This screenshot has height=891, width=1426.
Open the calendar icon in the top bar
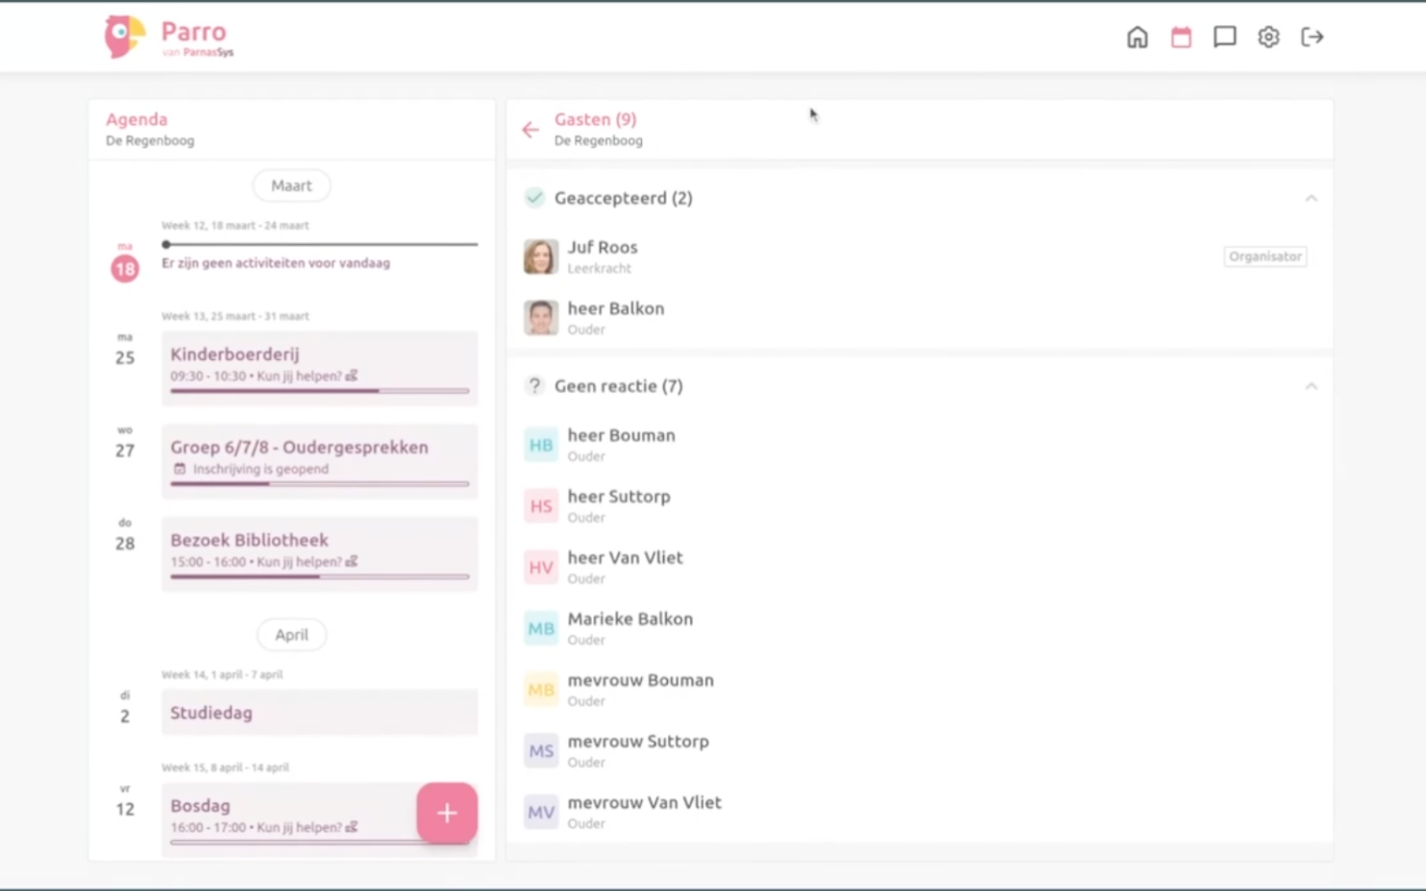pos(1180,37)
